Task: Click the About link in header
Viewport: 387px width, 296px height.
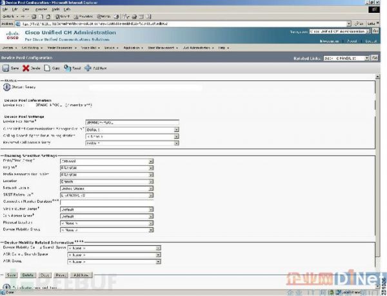Action: point(352,41)
